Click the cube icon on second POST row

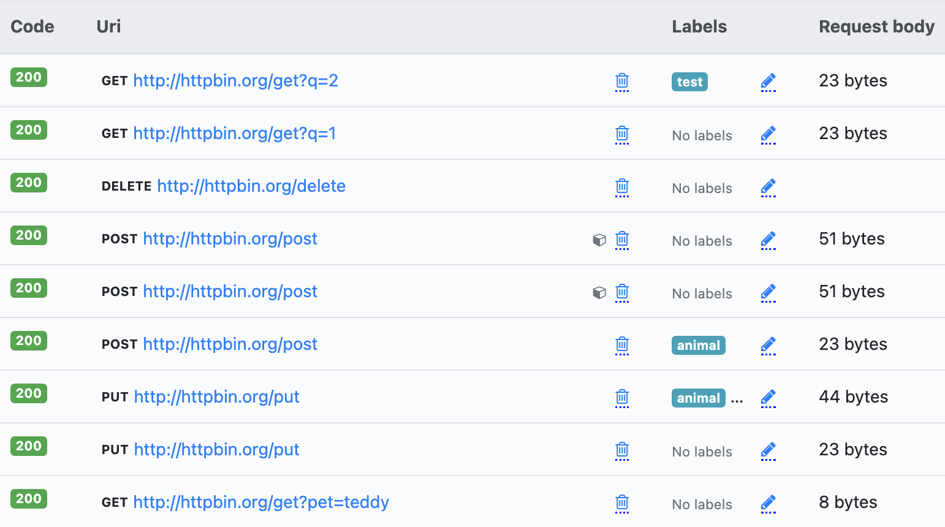tap(599, 292)
